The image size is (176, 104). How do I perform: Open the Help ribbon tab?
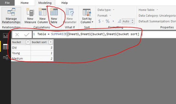64,3
